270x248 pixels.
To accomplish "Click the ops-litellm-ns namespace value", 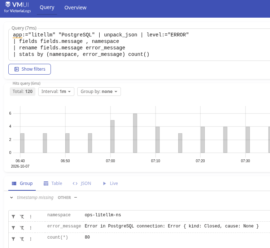I will [103, 215].
